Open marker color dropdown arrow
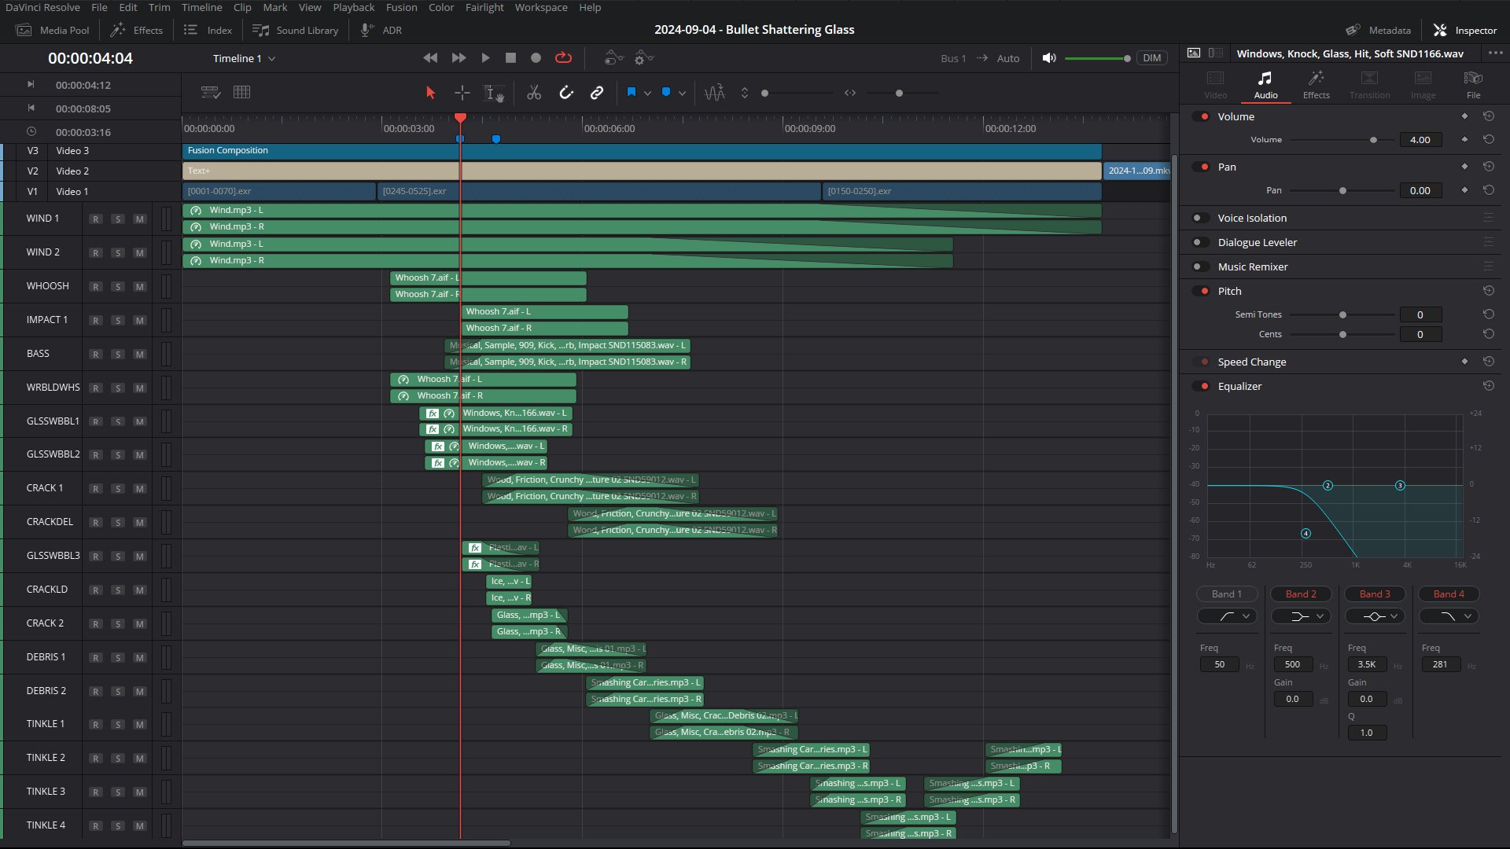The width and height of the screenshot is (1510, 849). pos(682,93)
